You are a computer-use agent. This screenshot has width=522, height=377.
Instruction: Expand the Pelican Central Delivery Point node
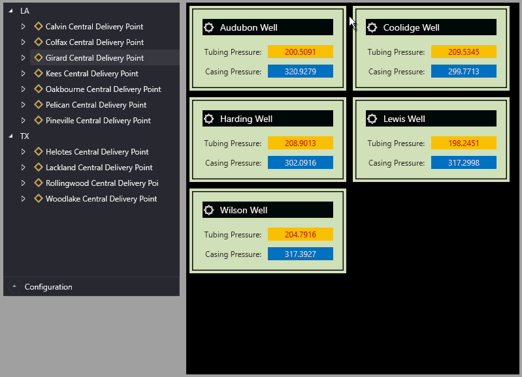pyautogui.click(x=23, y=104)
